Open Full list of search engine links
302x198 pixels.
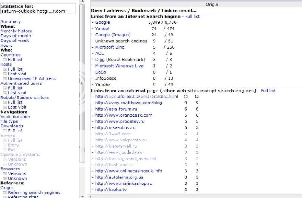coord(192,17)
